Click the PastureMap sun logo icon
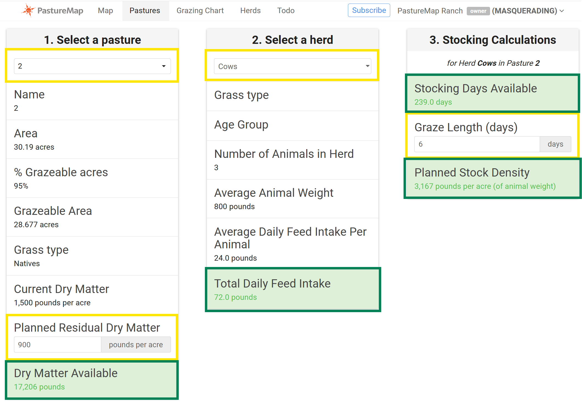 tap(28, 10)
